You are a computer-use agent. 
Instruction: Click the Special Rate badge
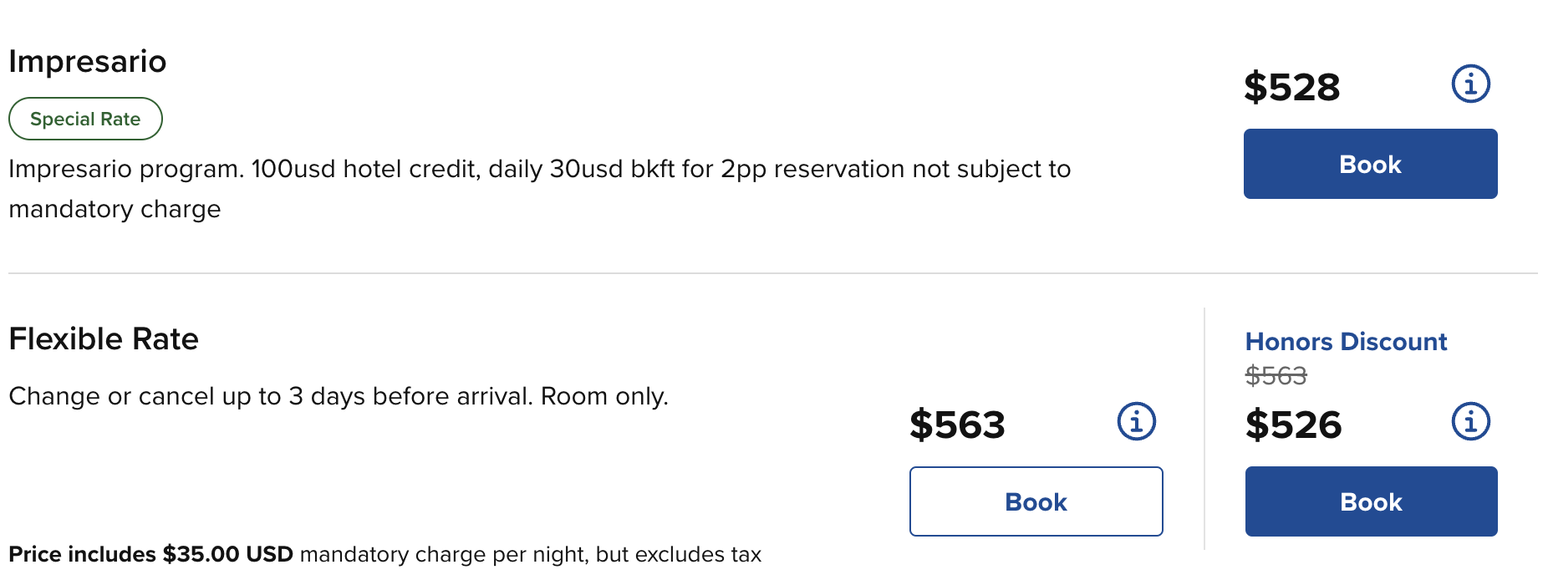coord(85,119)
